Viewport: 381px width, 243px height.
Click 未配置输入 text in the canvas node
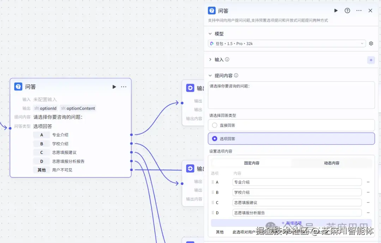click(45, 99)
